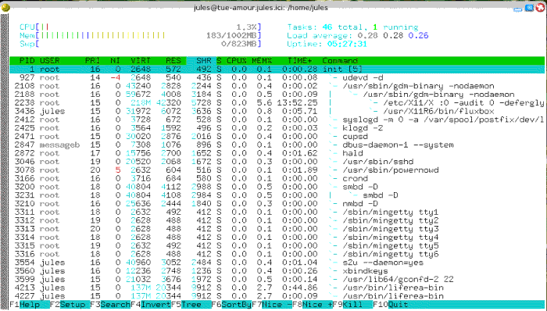
Task: Click the Command column header
Action: pyautogui.click(x=340, y=61)
